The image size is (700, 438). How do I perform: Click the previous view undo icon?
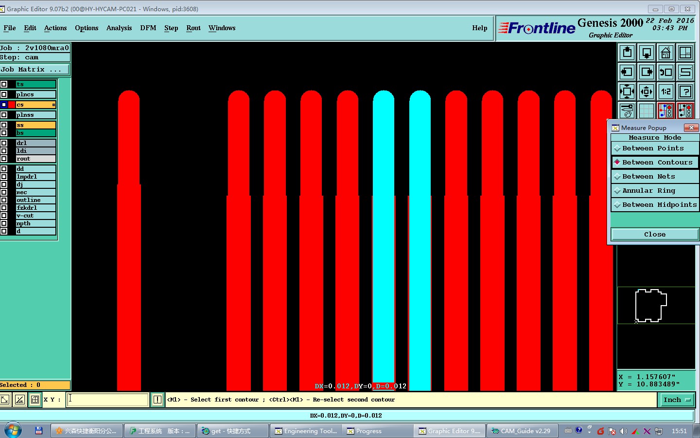click(x=666, y=72)
